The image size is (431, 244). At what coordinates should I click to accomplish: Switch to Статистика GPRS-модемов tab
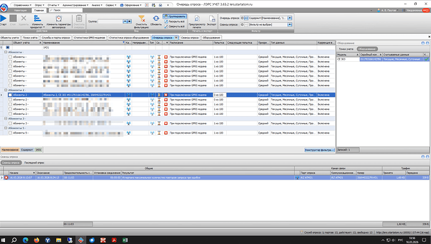point(89,37)
